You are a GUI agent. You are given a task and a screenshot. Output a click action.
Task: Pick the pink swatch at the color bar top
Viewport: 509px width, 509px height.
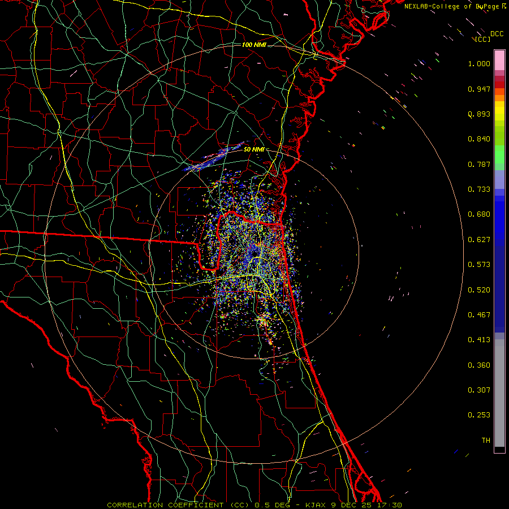click(499, 60)
